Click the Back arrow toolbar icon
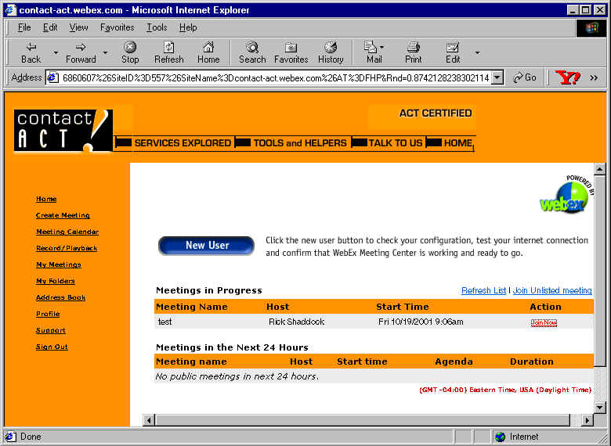This screenshot has width=611, height=446. (x=31, y=48)
